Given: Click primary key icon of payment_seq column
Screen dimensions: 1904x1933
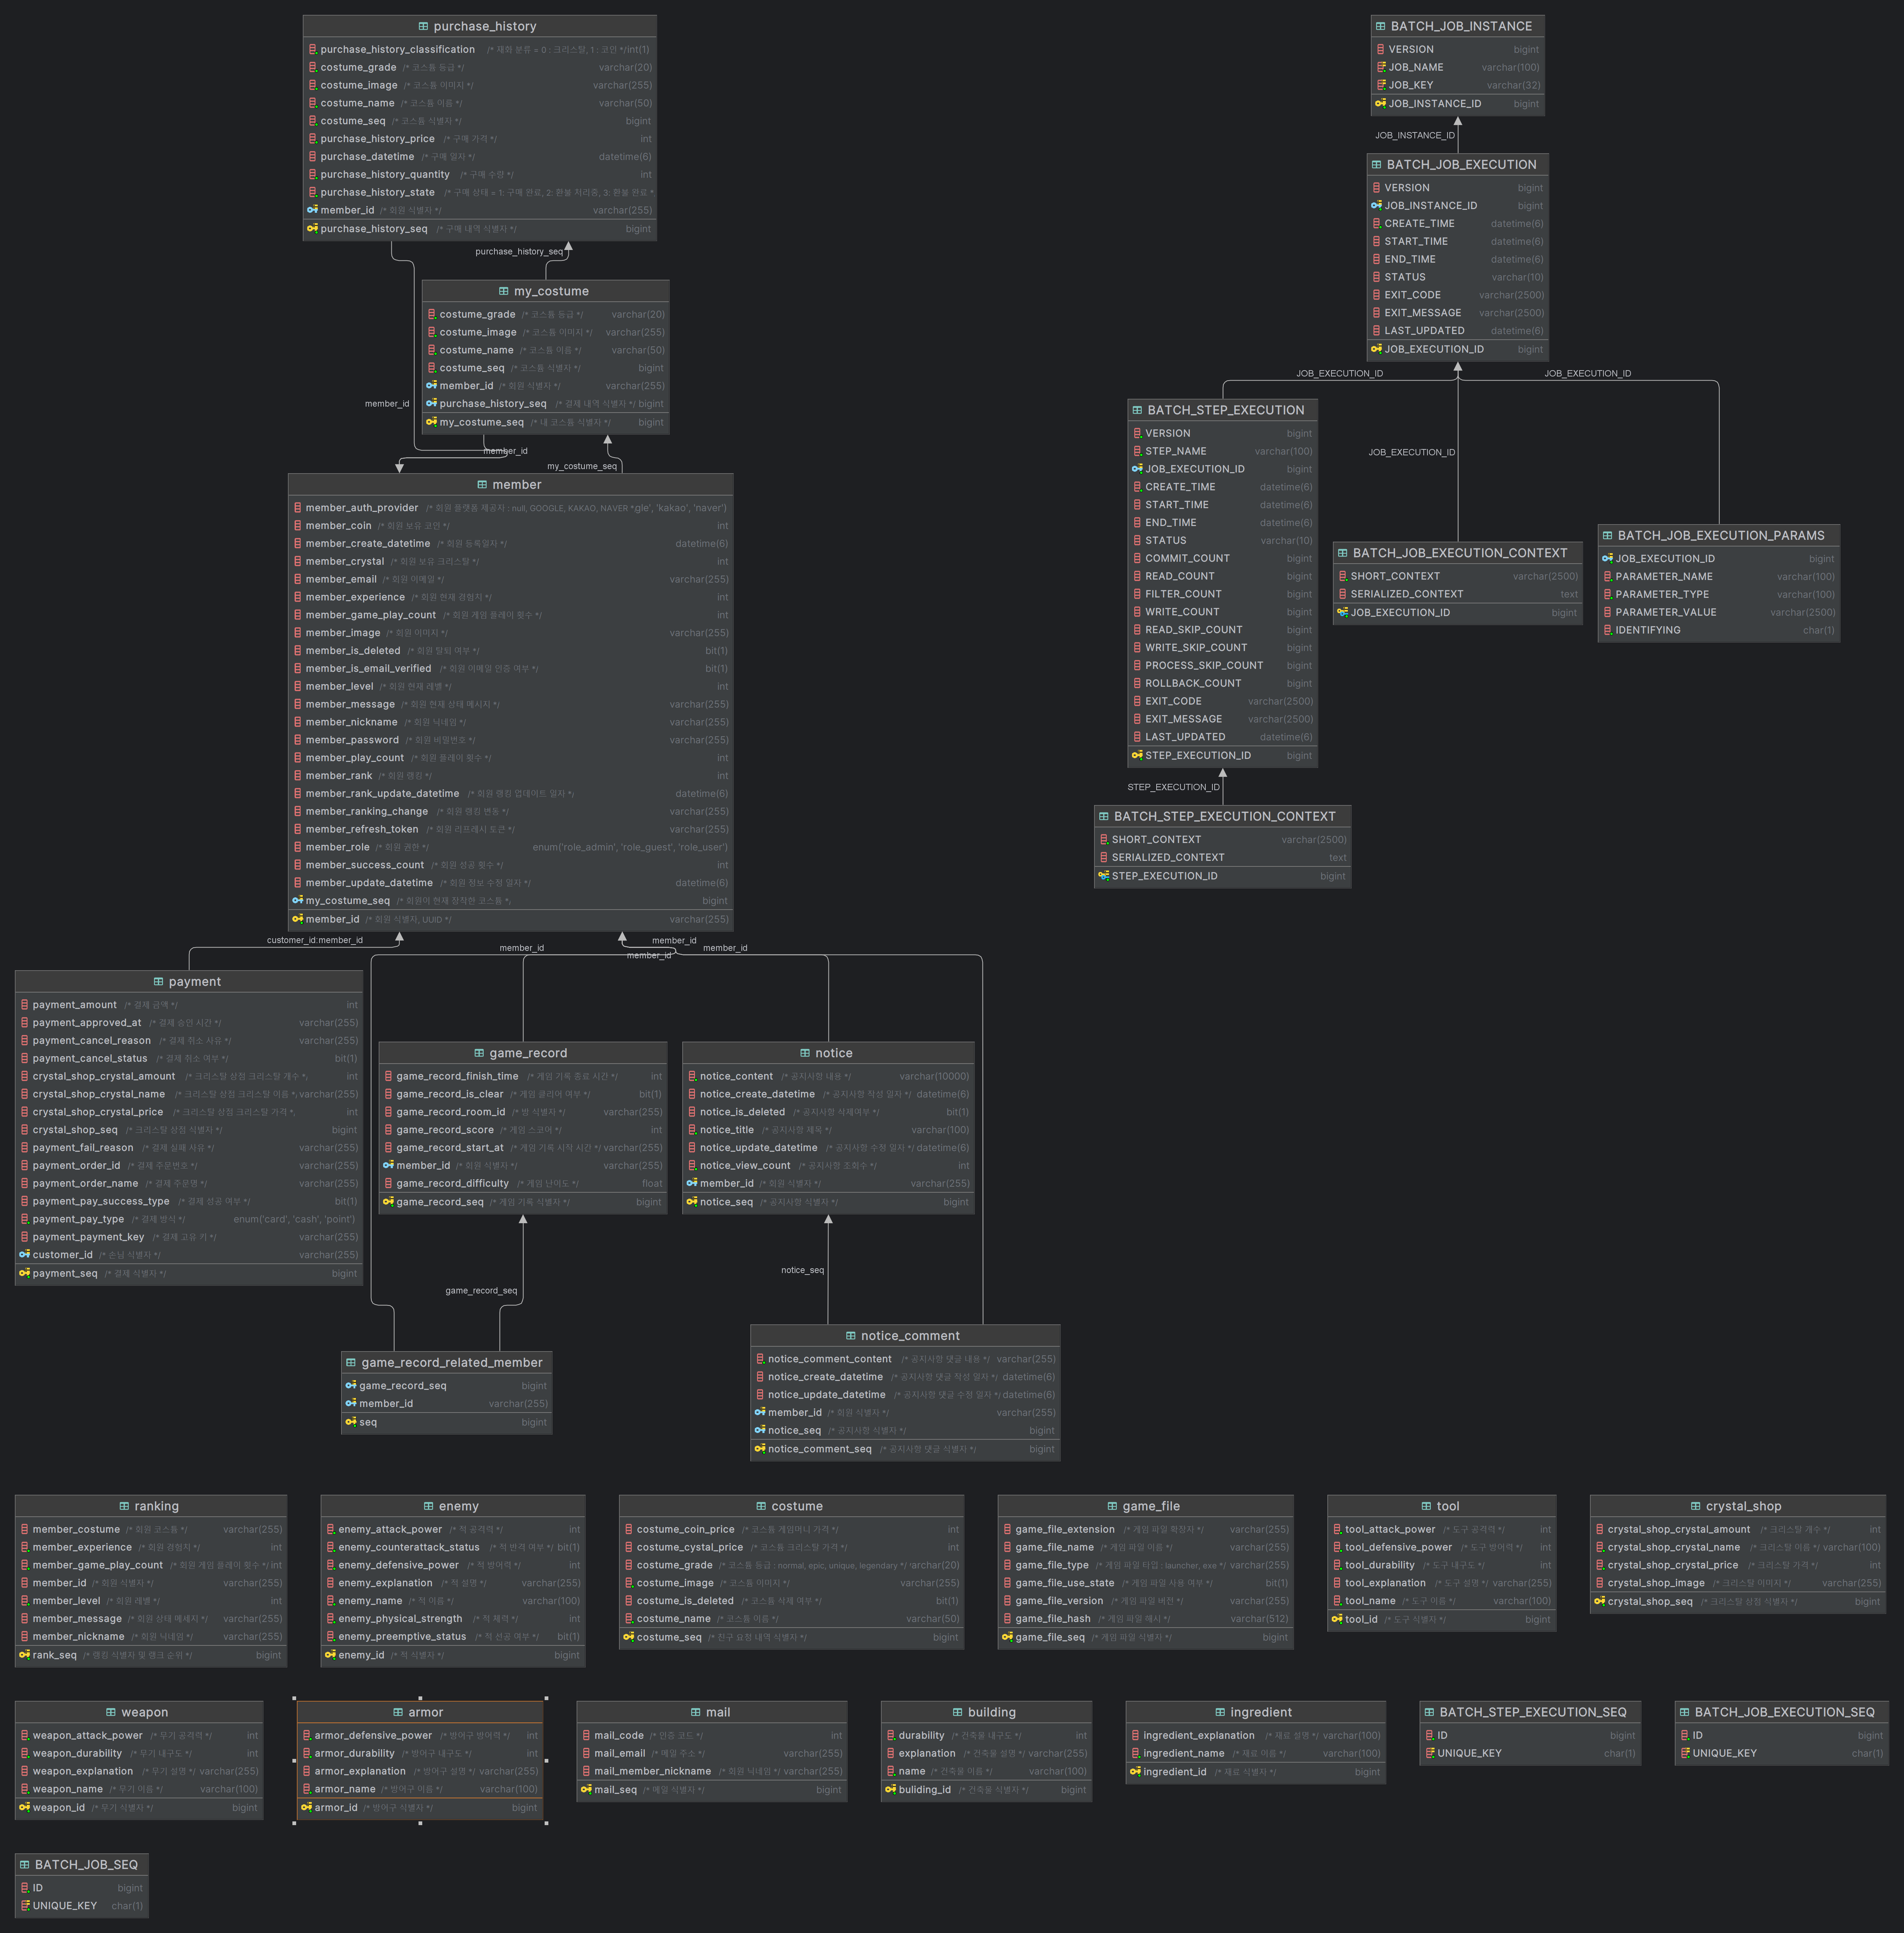Looking at the screenshot, I should (24, 1273).
